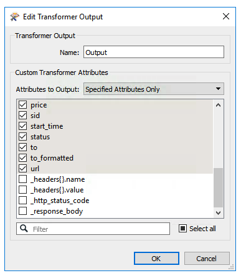
Task: Focus the Filter search field
Action: [x=93, y=229]
